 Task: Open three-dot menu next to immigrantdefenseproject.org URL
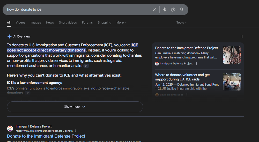point(76,131)
